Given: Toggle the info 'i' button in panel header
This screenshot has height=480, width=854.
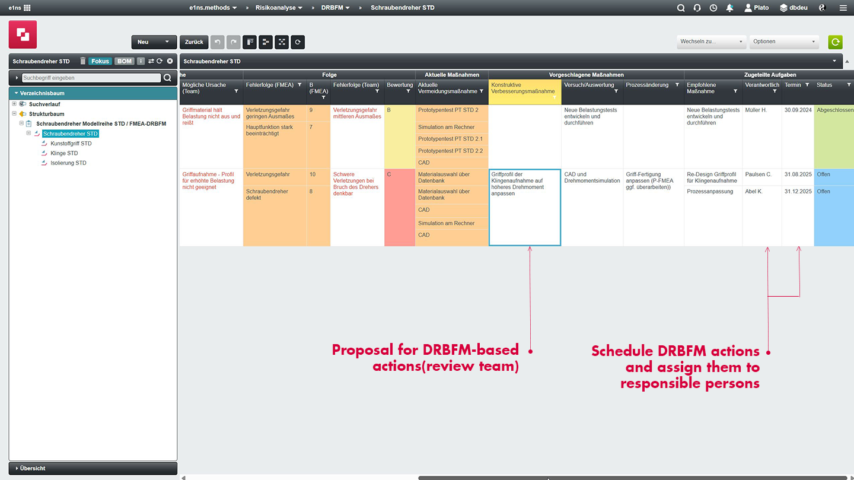Looking at the screenshot, I should coord(141,61).
